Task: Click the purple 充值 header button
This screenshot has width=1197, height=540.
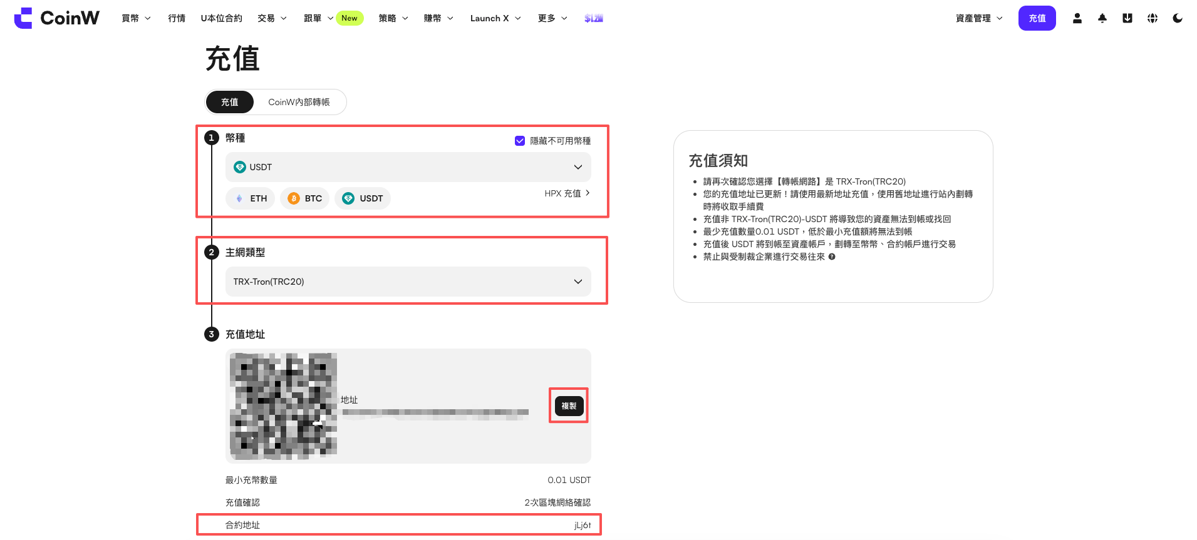Action: pos(1037,18)
